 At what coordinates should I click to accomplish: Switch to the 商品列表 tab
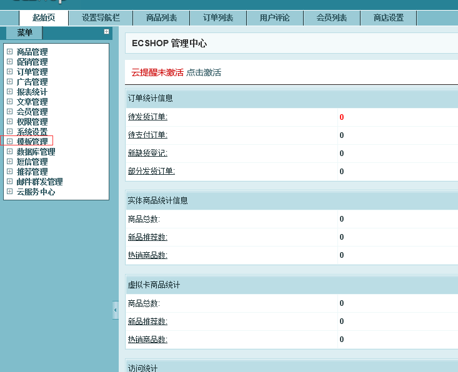pyautogui.click(x=161, y=18)
